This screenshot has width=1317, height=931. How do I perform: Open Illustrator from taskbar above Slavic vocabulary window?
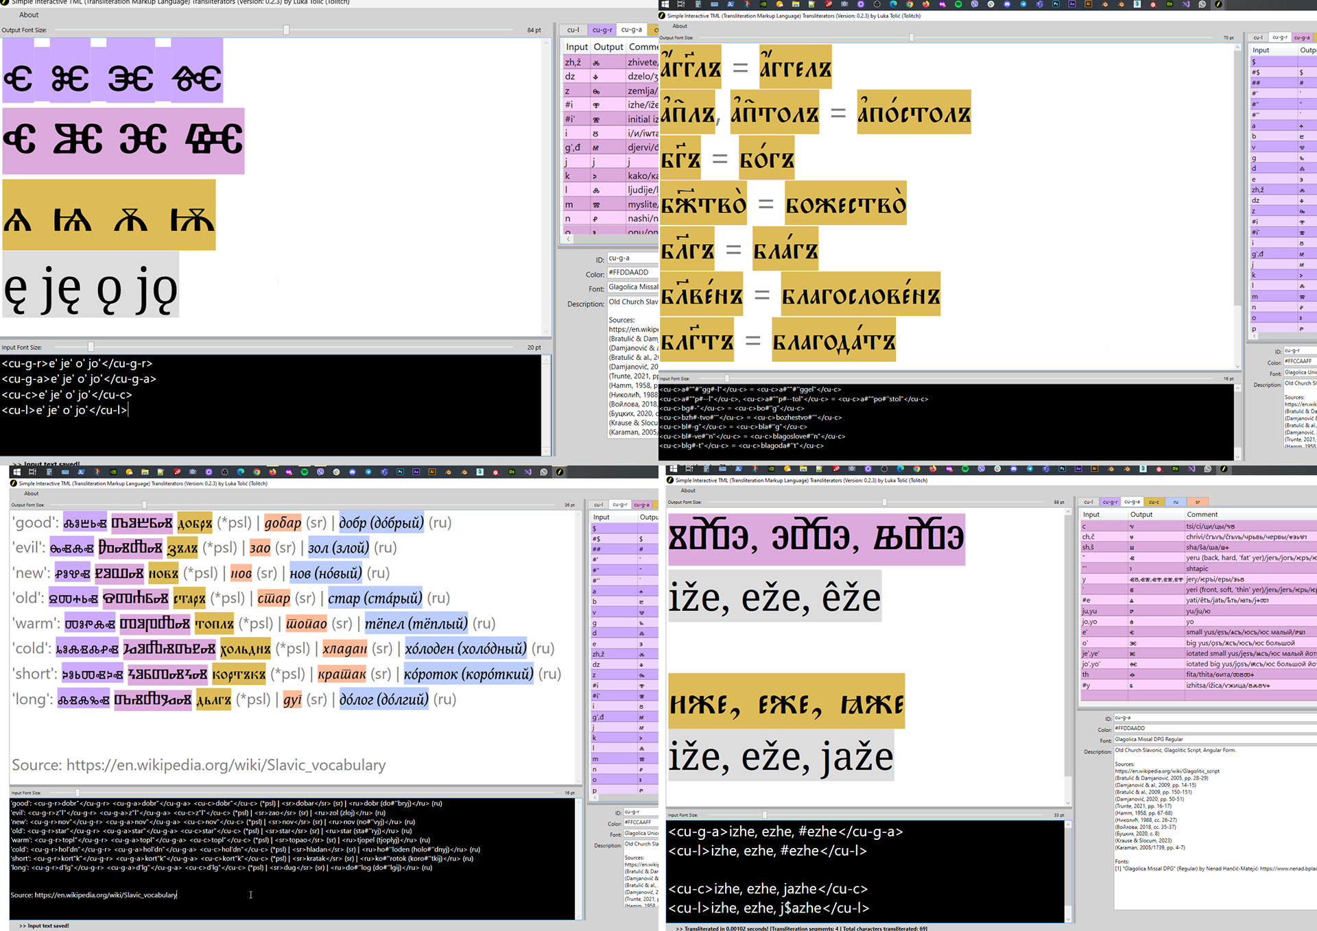[431, 472]
